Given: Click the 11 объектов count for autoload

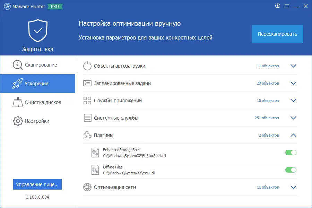Looking at the screenshot, I should pyautogui.click(x=267, y=66).
